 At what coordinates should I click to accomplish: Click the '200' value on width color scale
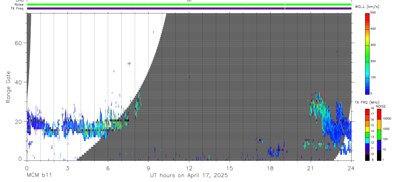tap(373, 61)
